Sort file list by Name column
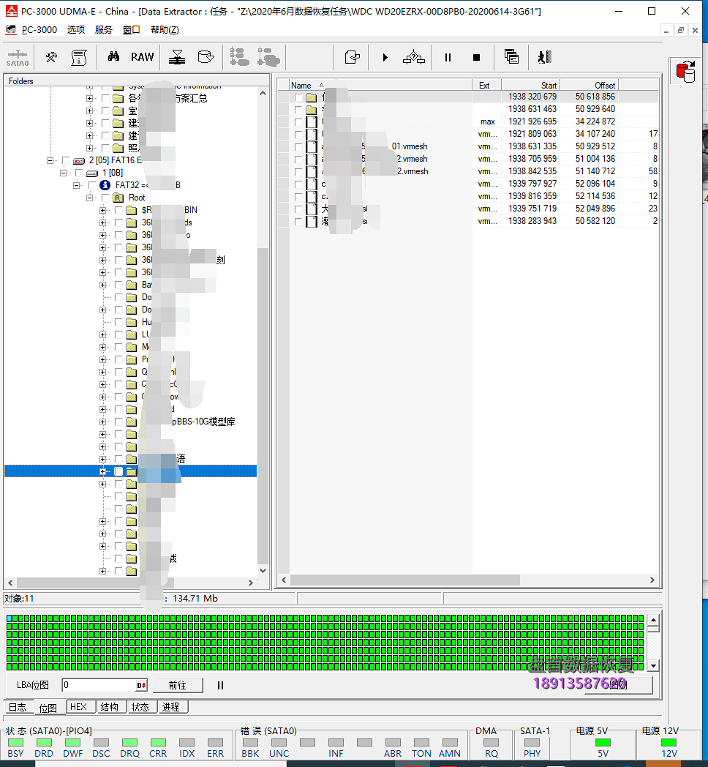The height and width of the screenshot is (767, 708). [x=380, y=85]
